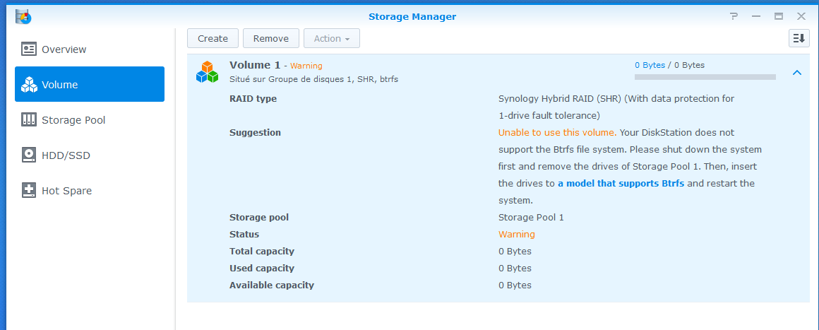Click the Volume 1 title header
The width and height of the screenshot is (819, 330).
pos(255,65)
